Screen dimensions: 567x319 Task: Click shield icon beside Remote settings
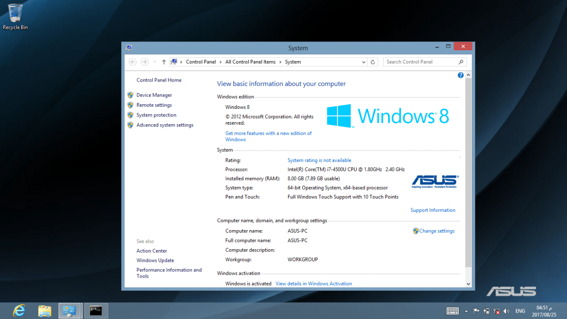click(130, 105)
